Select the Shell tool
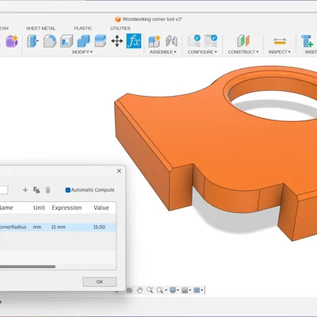Viewport: 317px width, 317px height. coord(67,41)
